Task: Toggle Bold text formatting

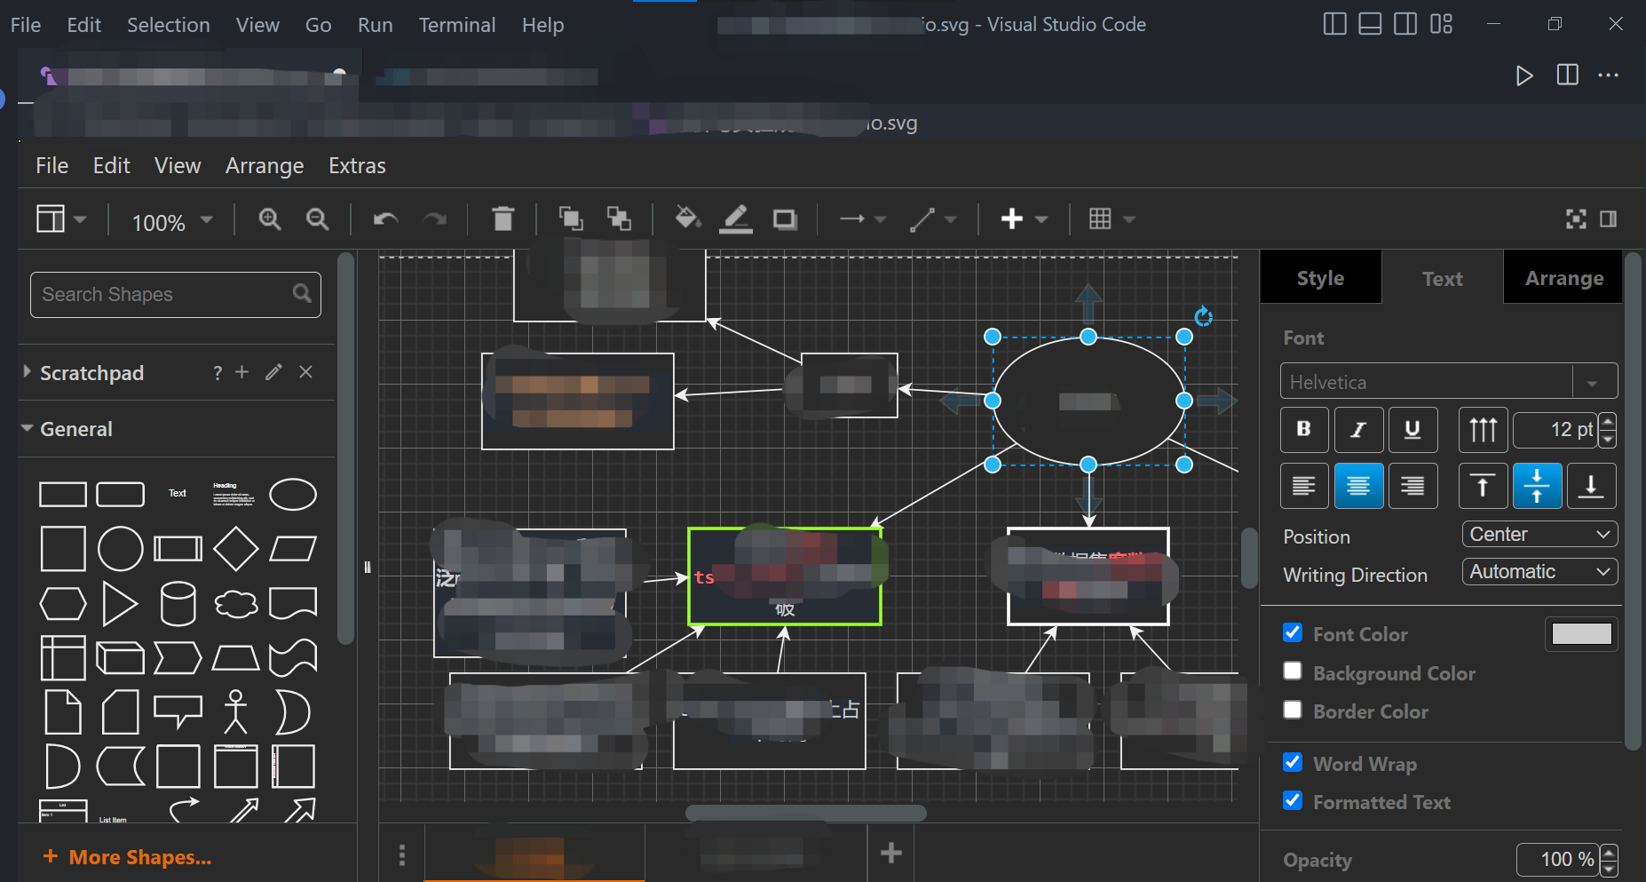Action: (1303, 430)
